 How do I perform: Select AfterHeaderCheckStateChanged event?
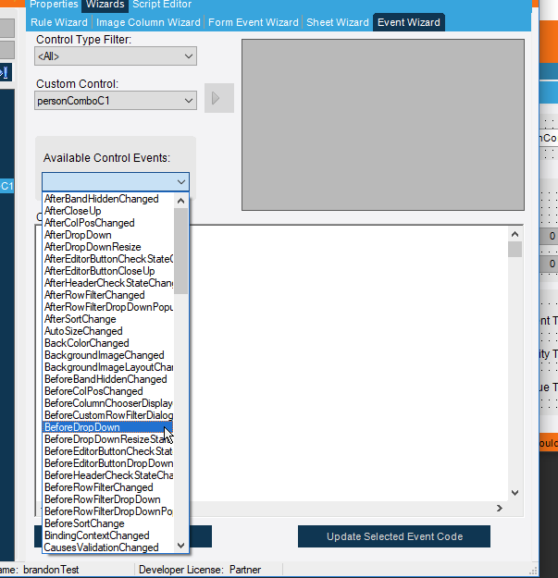pos(107,283)
